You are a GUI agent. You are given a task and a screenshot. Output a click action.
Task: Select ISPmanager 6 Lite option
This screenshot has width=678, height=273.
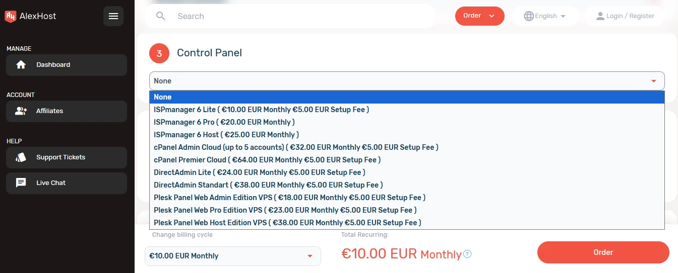(261, 110)
